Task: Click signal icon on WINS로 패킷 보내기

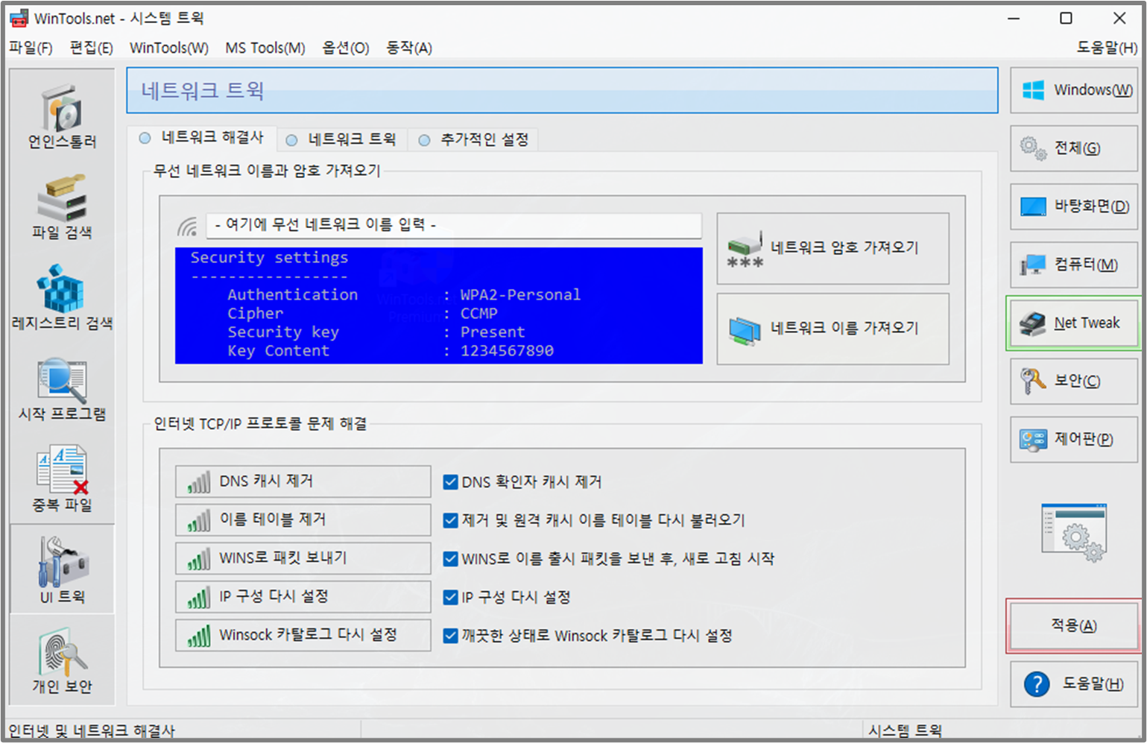Action: click(199, 559)
